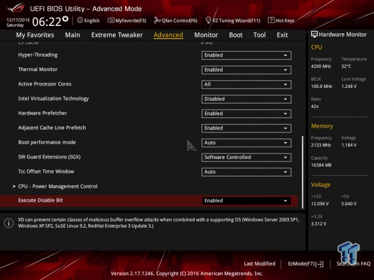The image size is (374, 280).
Task: Click the +12V reading 12.096 V
Action: 320,204
